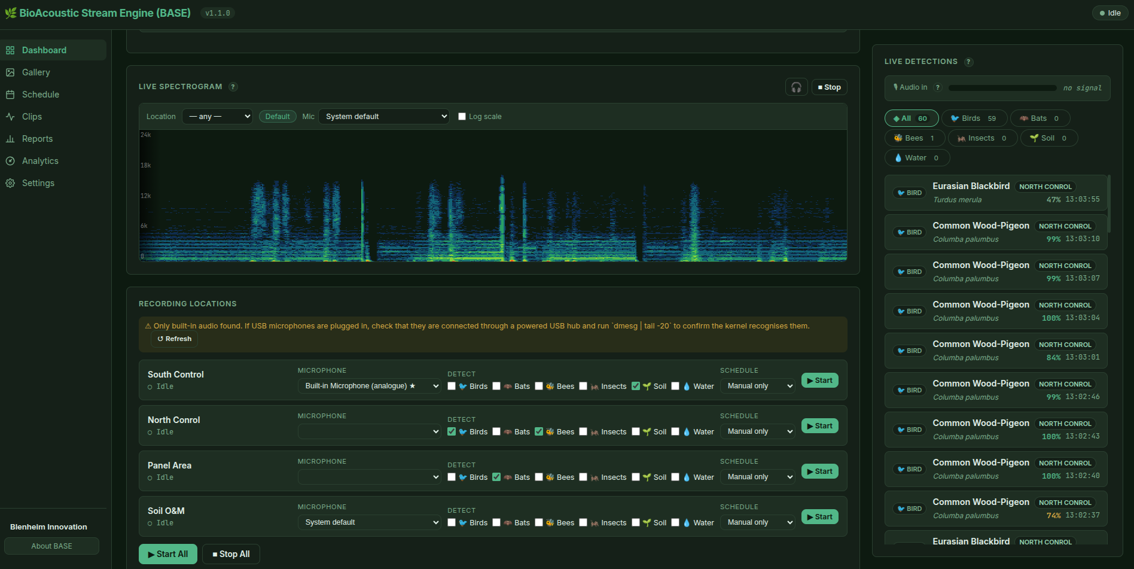
Task: Click the Audio in help icon
Action: coord(937,87)
